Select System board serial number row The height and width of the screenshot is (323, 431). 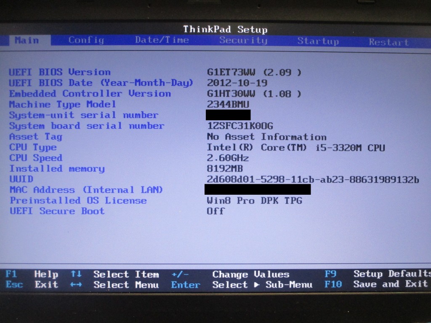click(x=87, y=126)
